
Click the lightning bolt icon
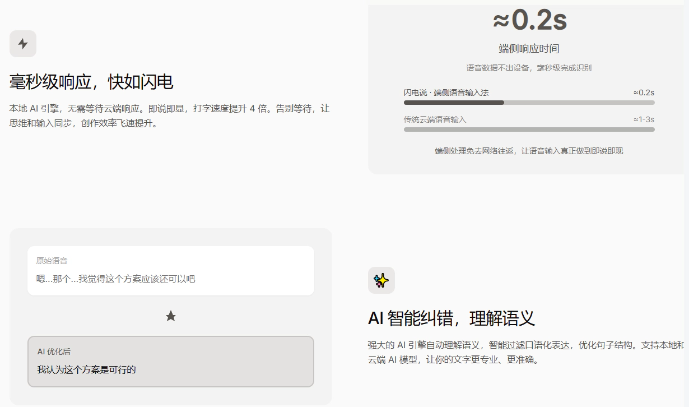[x=23, y=44]
